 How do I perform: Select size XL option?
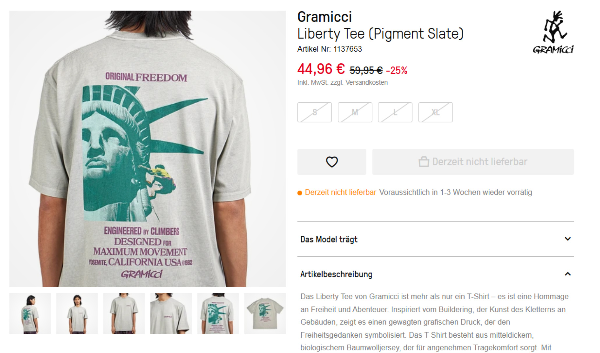click(435, 112)
